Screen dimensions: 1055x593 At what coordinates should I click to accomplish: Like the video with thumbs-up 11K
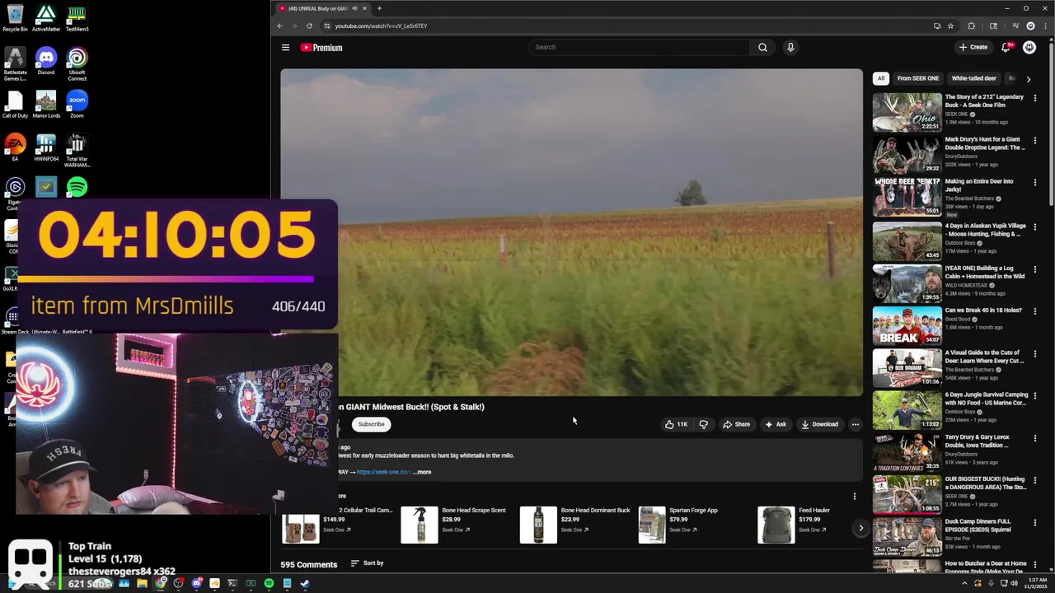pyautogui.click(x=676, y=424)
